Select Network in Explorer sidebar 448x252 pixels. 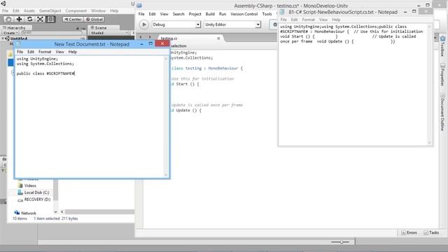[x=25, y=213]
